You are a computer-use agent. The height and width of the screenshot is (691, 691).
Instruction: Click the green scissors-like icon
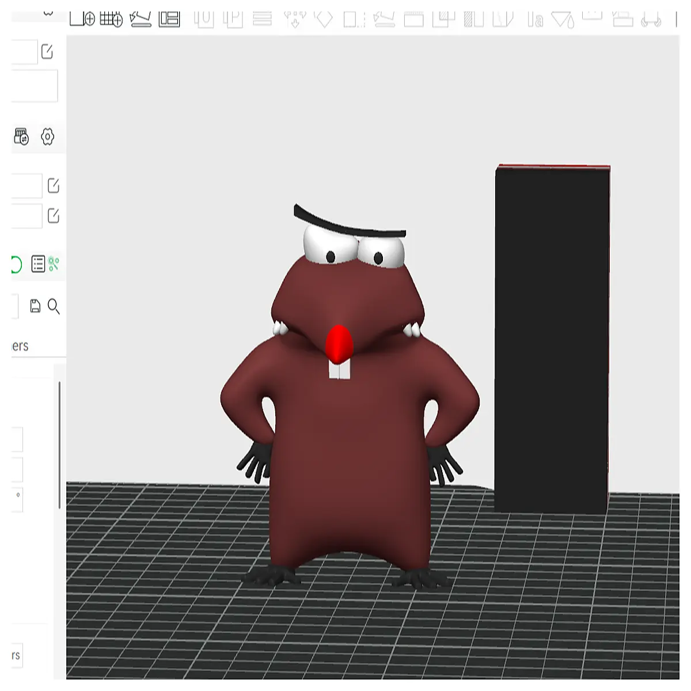[54, 264]
